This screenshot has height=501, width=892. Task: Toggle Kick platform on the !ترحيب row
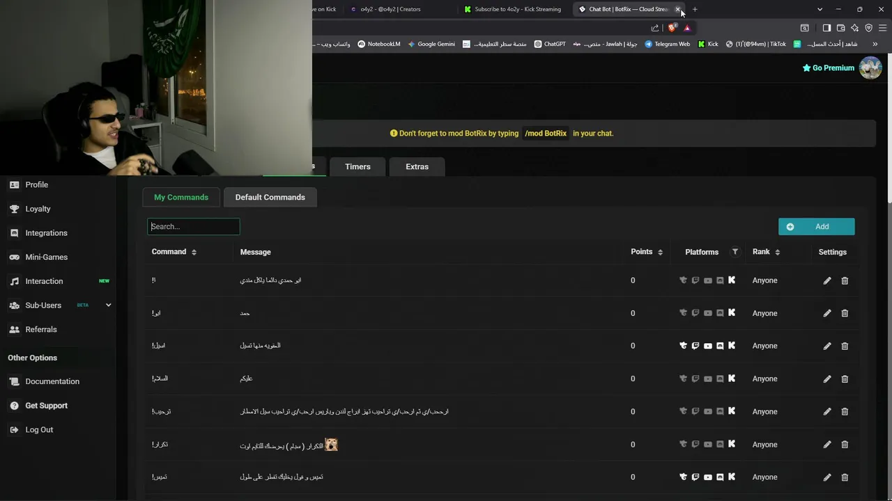click(x=732, y=411)
